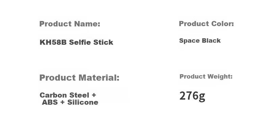Click the Product Name: label
Viewport: 267px width, 125px height.
70,24
